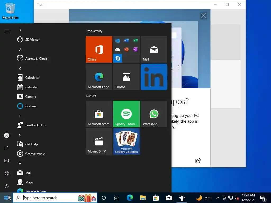271x203 pixels.
Task: Jump to letter section header C
Action: click(20, 69)
